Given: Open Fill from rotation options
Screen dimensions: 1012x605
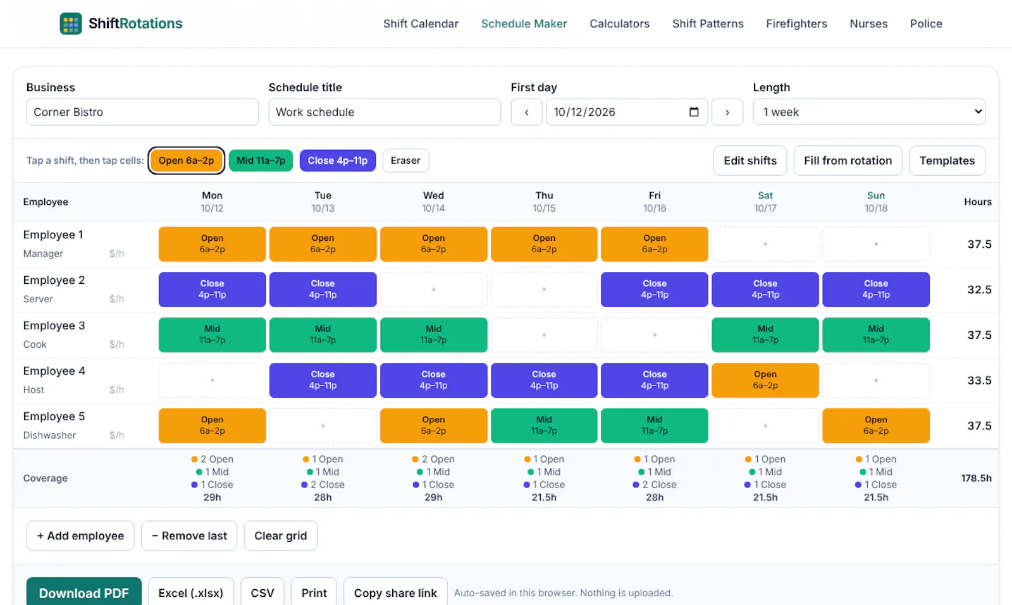Looking at the screenshot, I should (848, 161).
